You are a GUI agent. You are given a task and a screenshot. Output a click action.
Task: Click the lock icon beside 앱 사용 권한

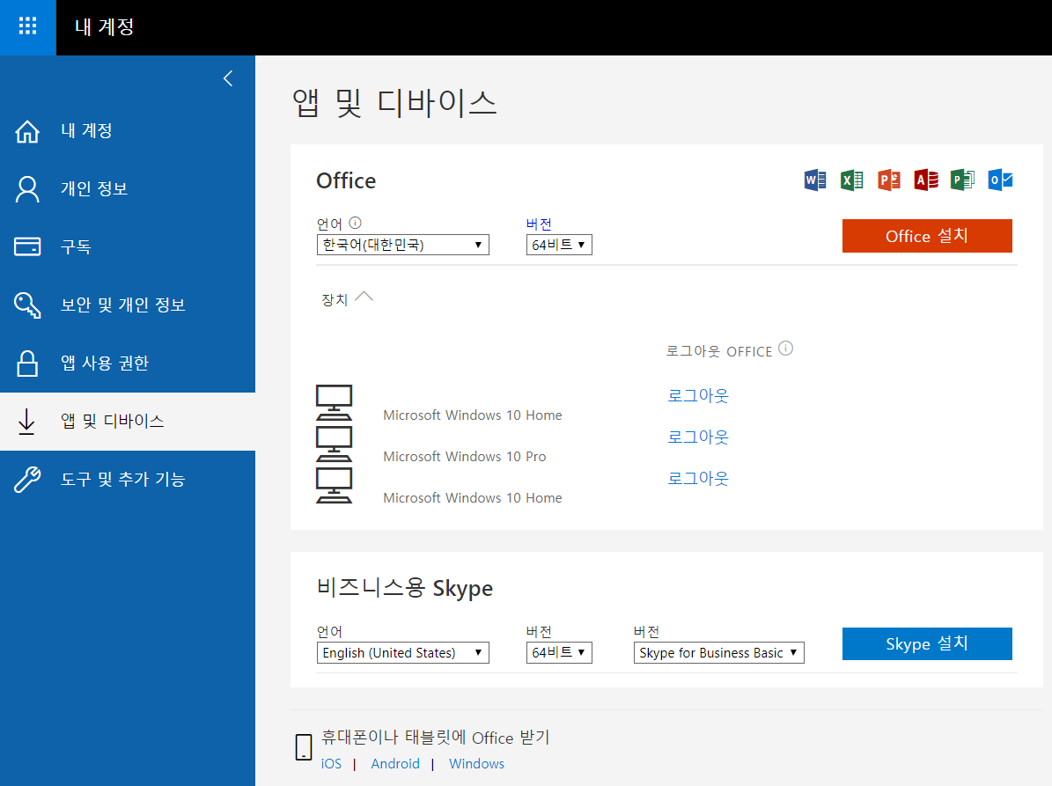coord(27,363)
